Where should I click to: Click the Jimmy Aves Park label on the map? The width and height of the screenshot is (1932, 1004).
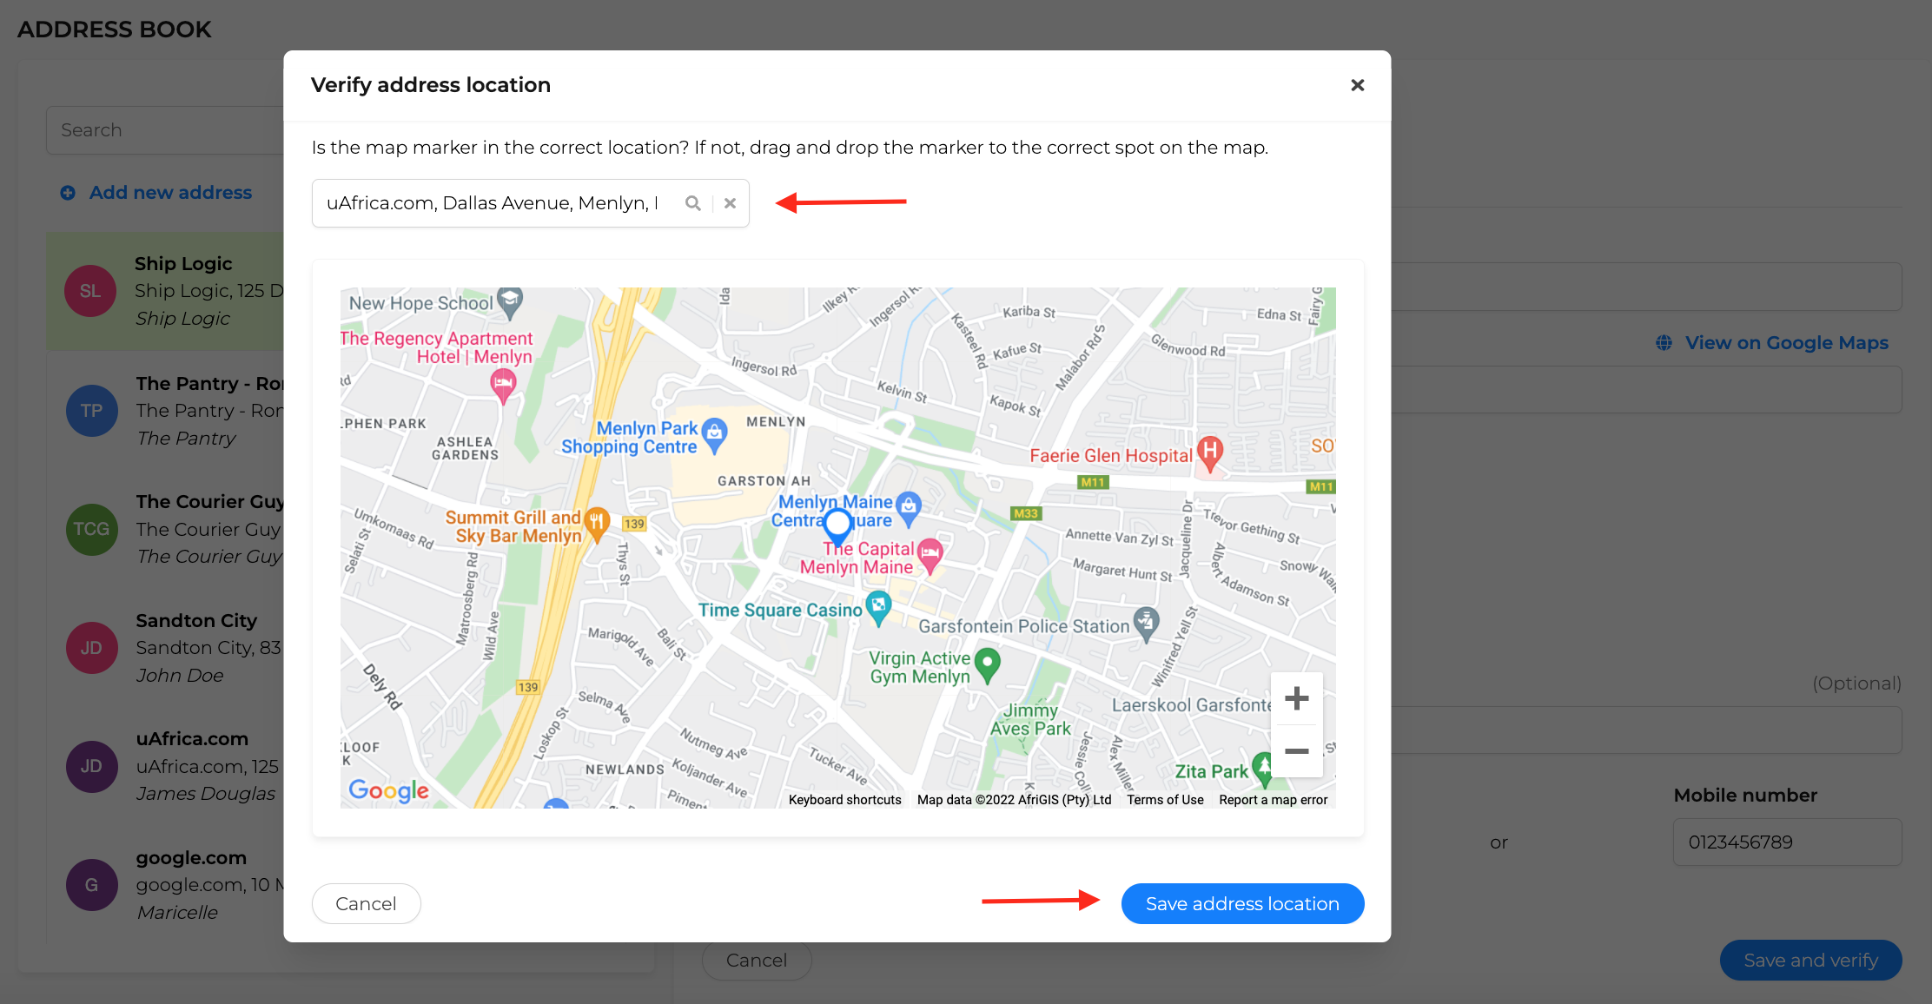pyautogui.click(x=1030, y=719)
